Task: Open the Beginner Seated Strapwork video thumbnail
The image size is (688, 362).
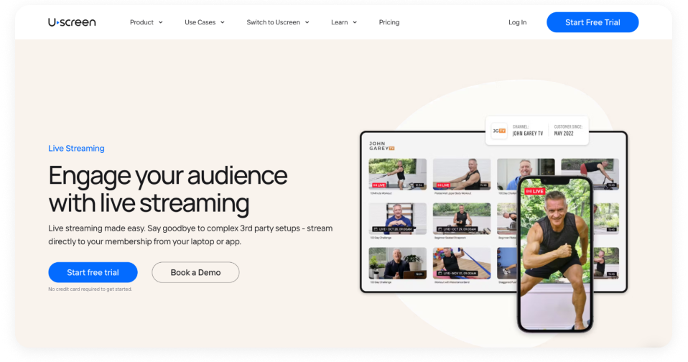Action: pos(462,218)
